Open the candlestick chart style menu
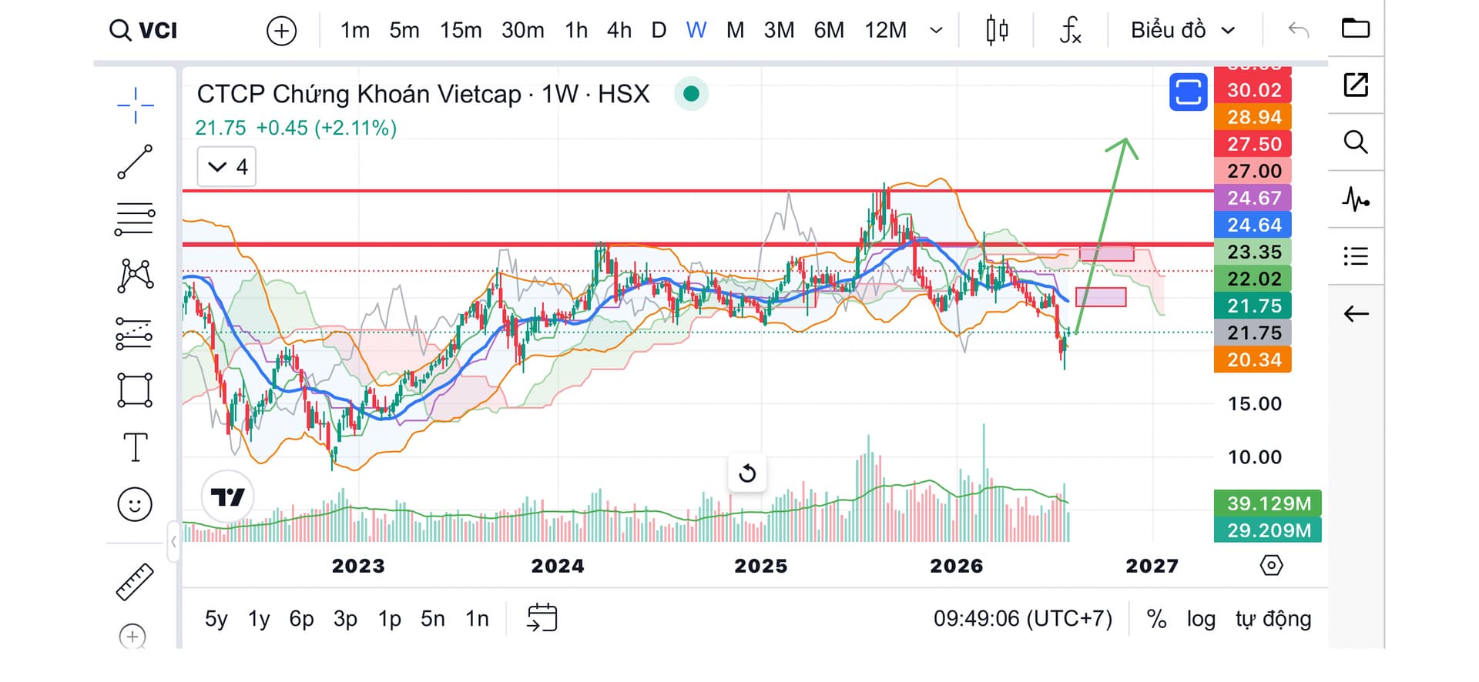This screenshot has height=682, width=1479. (997, 30)
